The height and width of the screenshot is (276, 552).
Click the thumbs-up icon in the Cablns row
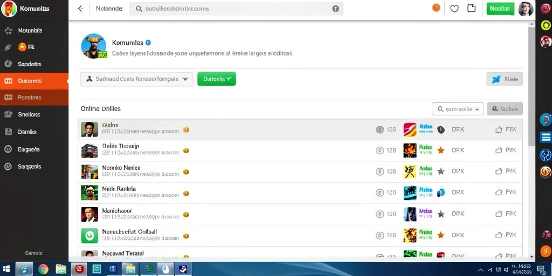tap(499, 129)
